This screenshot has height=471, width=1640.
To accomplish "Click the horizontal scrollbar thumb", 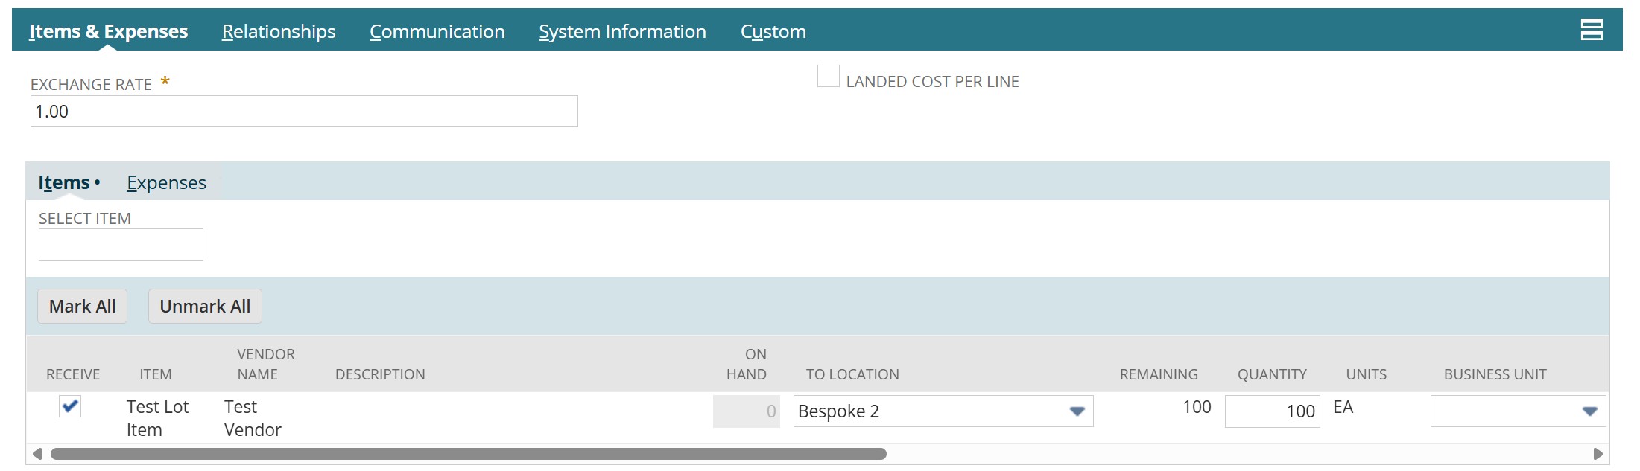I will 468,454.
